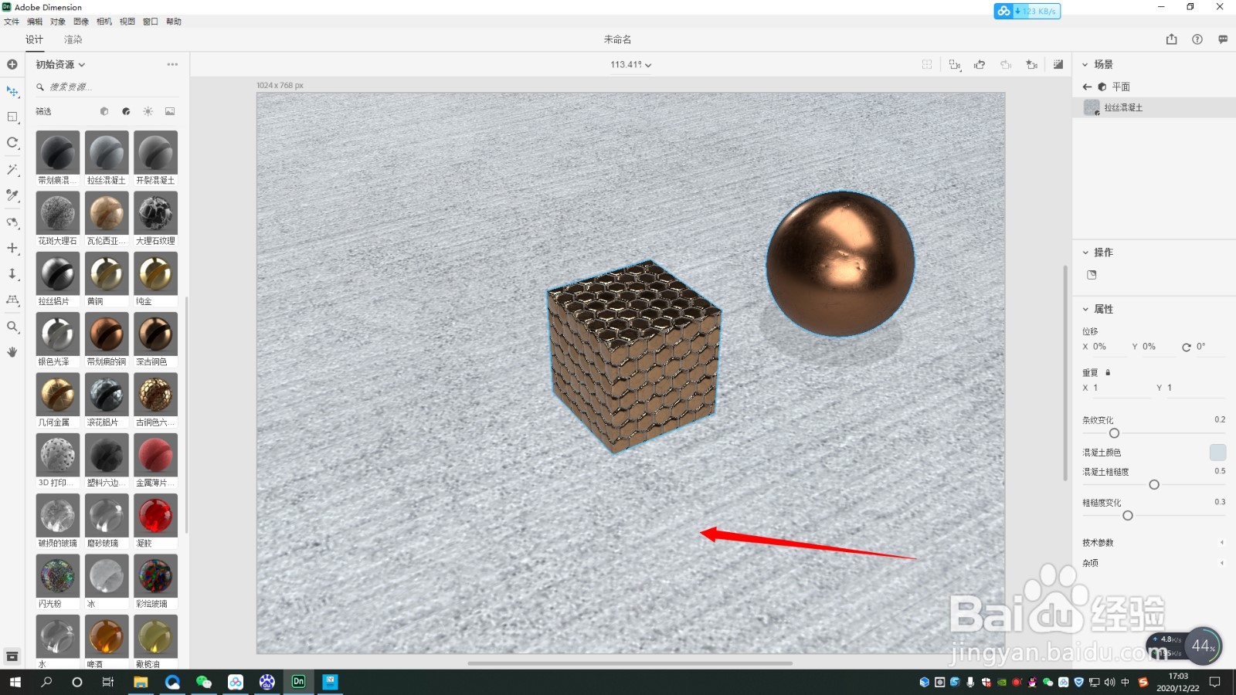Screen dimensions: 1236x695
Task: Collapse the 操作 section
Action: [x=1085, y=253]
